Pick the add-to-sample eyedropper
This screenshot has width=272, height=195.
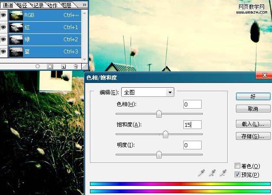[x=212, y=173]
